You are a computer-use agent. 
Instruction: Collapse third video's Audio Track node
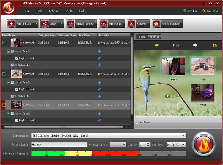coord(9,113)
